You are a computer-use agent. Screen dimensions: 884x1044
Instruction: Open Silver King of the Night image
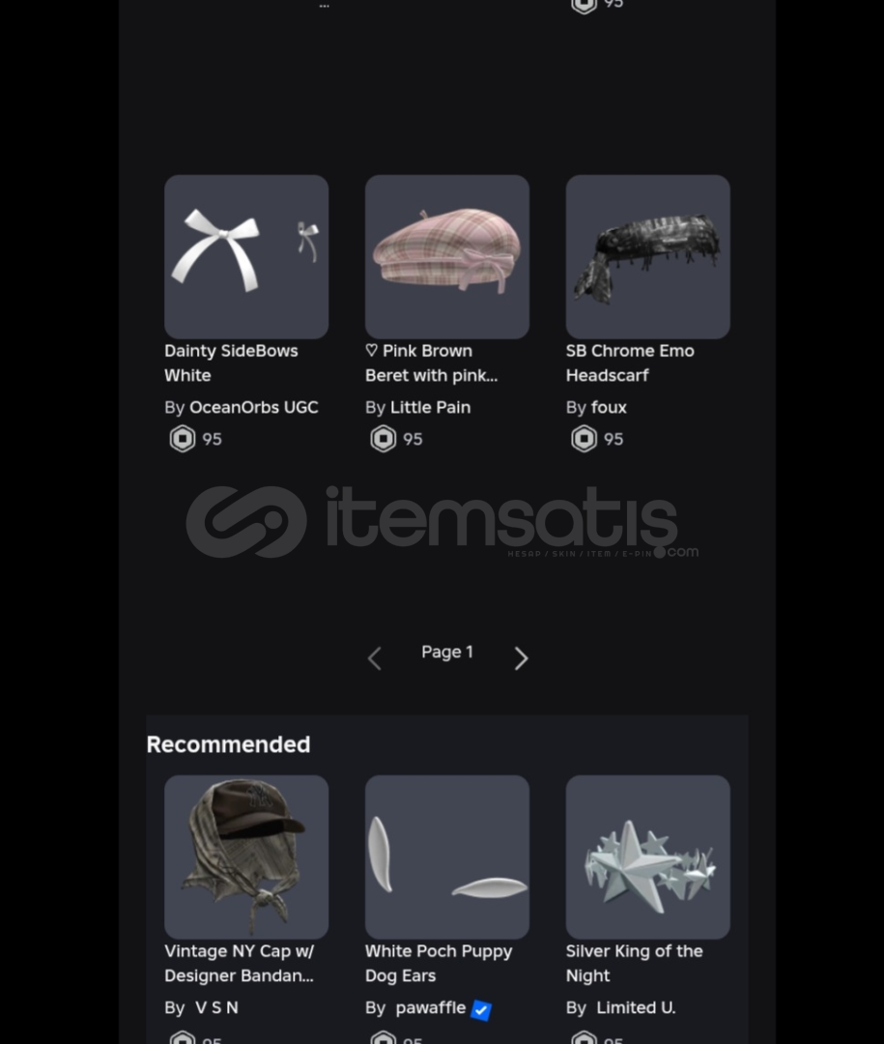coord(647,856)
